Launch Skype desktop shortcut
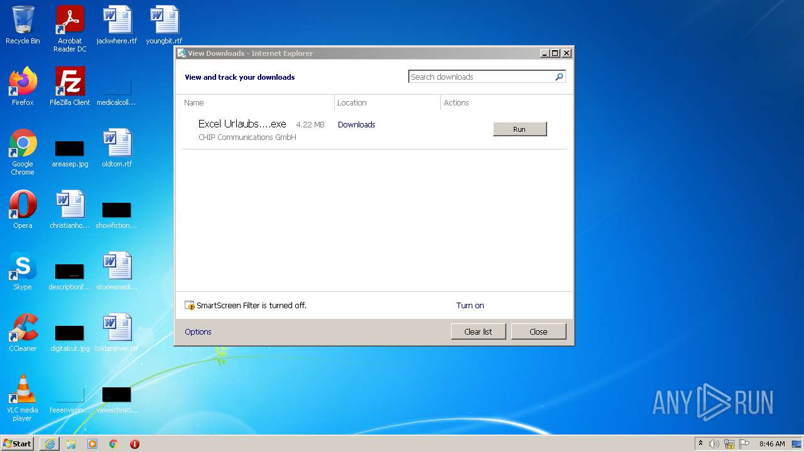 pos(23,271)
